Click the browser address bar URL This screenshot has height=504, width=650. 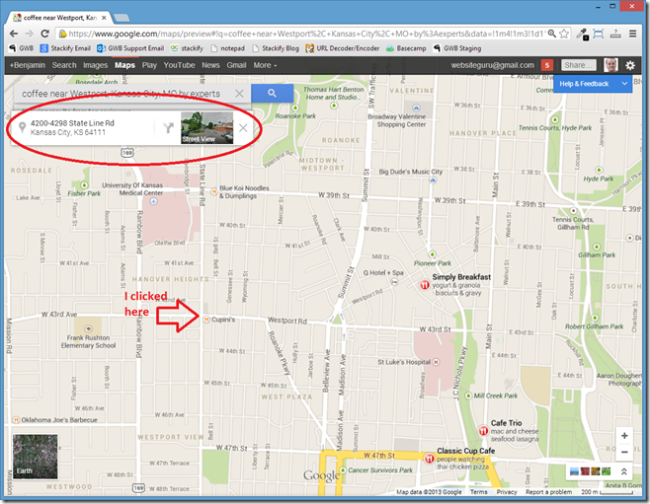point(306,34)
